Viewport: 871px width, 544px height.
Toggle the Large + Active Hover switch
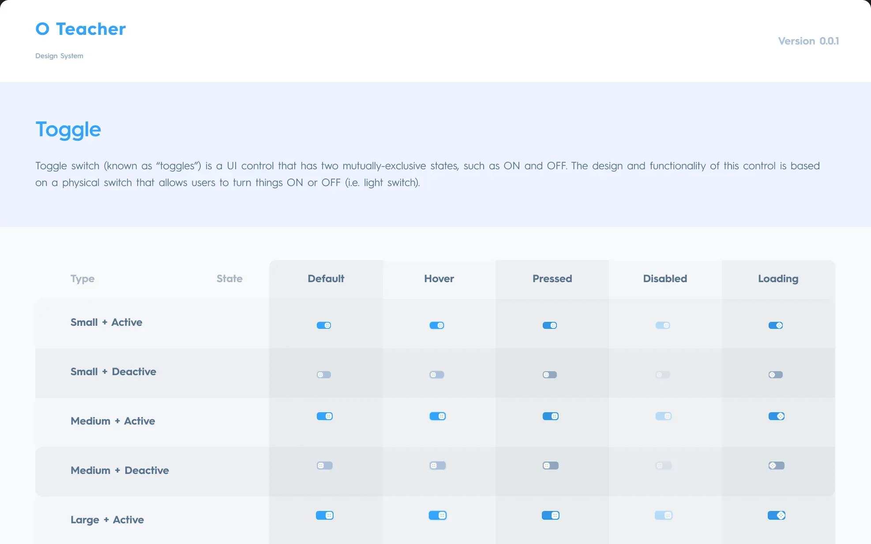click(438, 515)
